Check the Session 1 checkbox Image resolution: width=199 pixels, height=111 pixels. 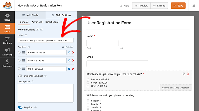pyautogui.click(x=88, y=101)
